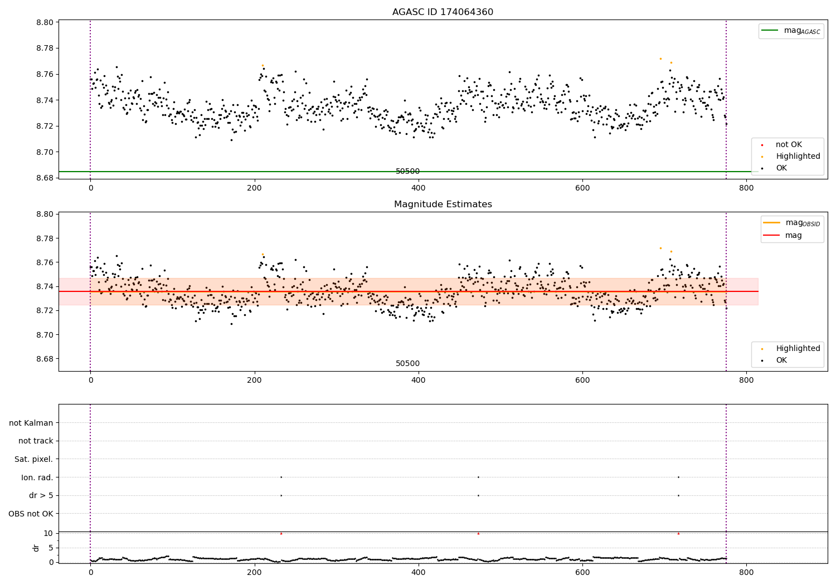Image resolution: width=836 pixels, height=585 pixels.
Task: Click the 'OBS not OK' axis label
Action: click(x=31, y=514)
